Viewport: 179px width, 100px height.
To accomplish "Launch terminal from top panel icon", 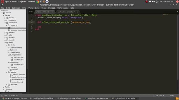I will pos(41,2).
